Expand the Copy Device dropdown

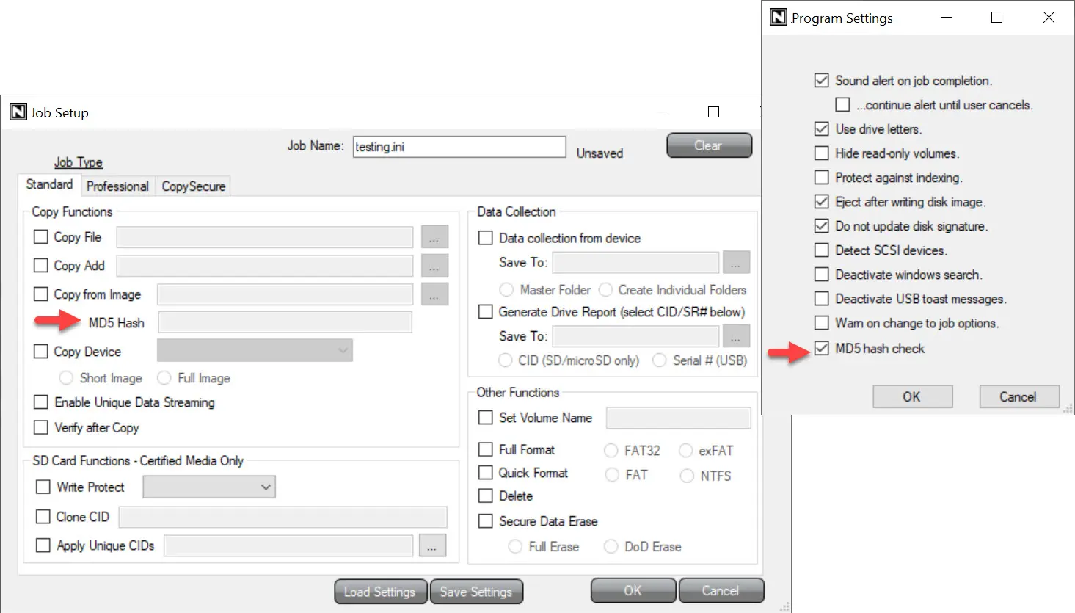coord(255,350)
